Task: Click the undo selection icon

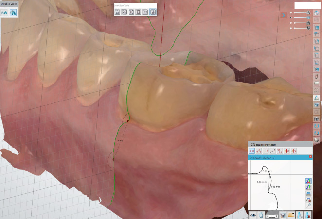Action: coord(145,12)
